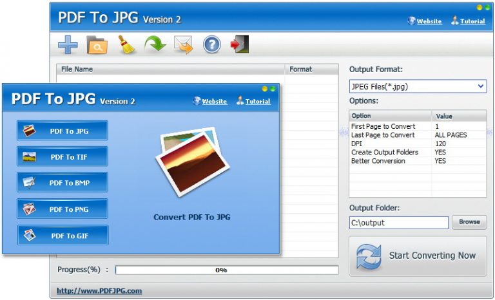The image size is (495, 300).
Task: Choose the PDF To BMP option
Action: pos(62,182)
